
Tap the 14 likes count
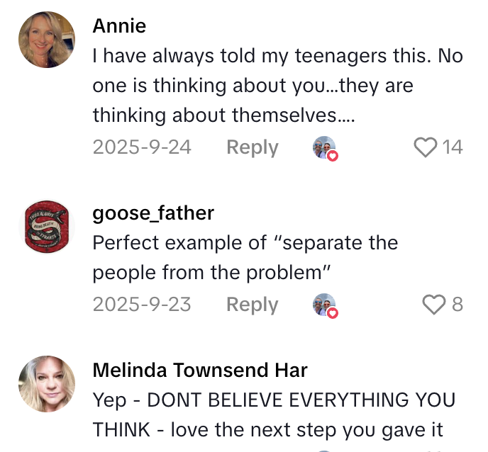[453, 147]
